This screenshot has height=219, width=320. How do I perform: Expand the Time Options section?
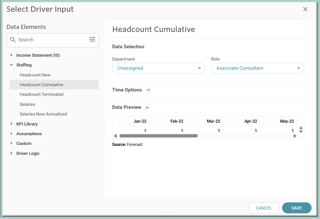148,90
